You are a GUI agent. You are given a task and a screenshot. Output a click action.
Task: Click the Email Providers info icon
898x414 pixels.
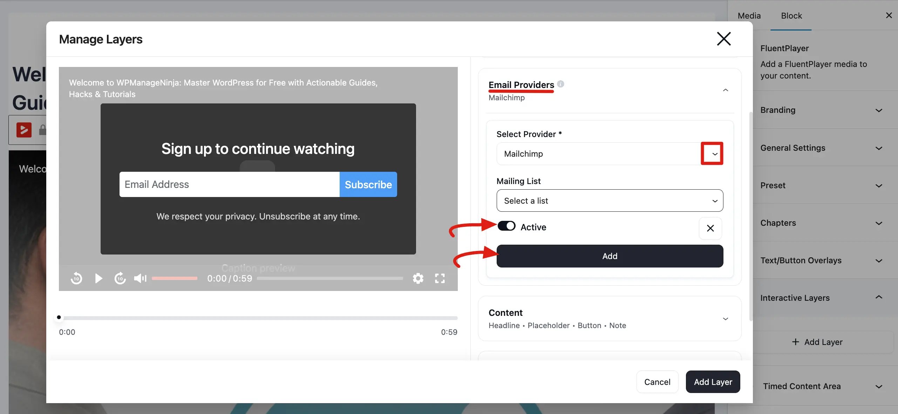coord(560,84)
